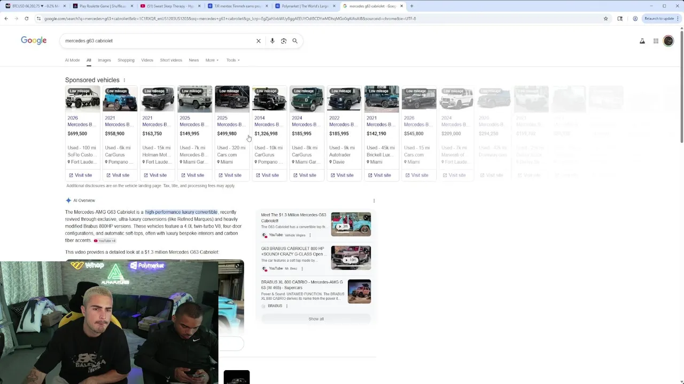Click the $545,800 price text

pos(414,134)
